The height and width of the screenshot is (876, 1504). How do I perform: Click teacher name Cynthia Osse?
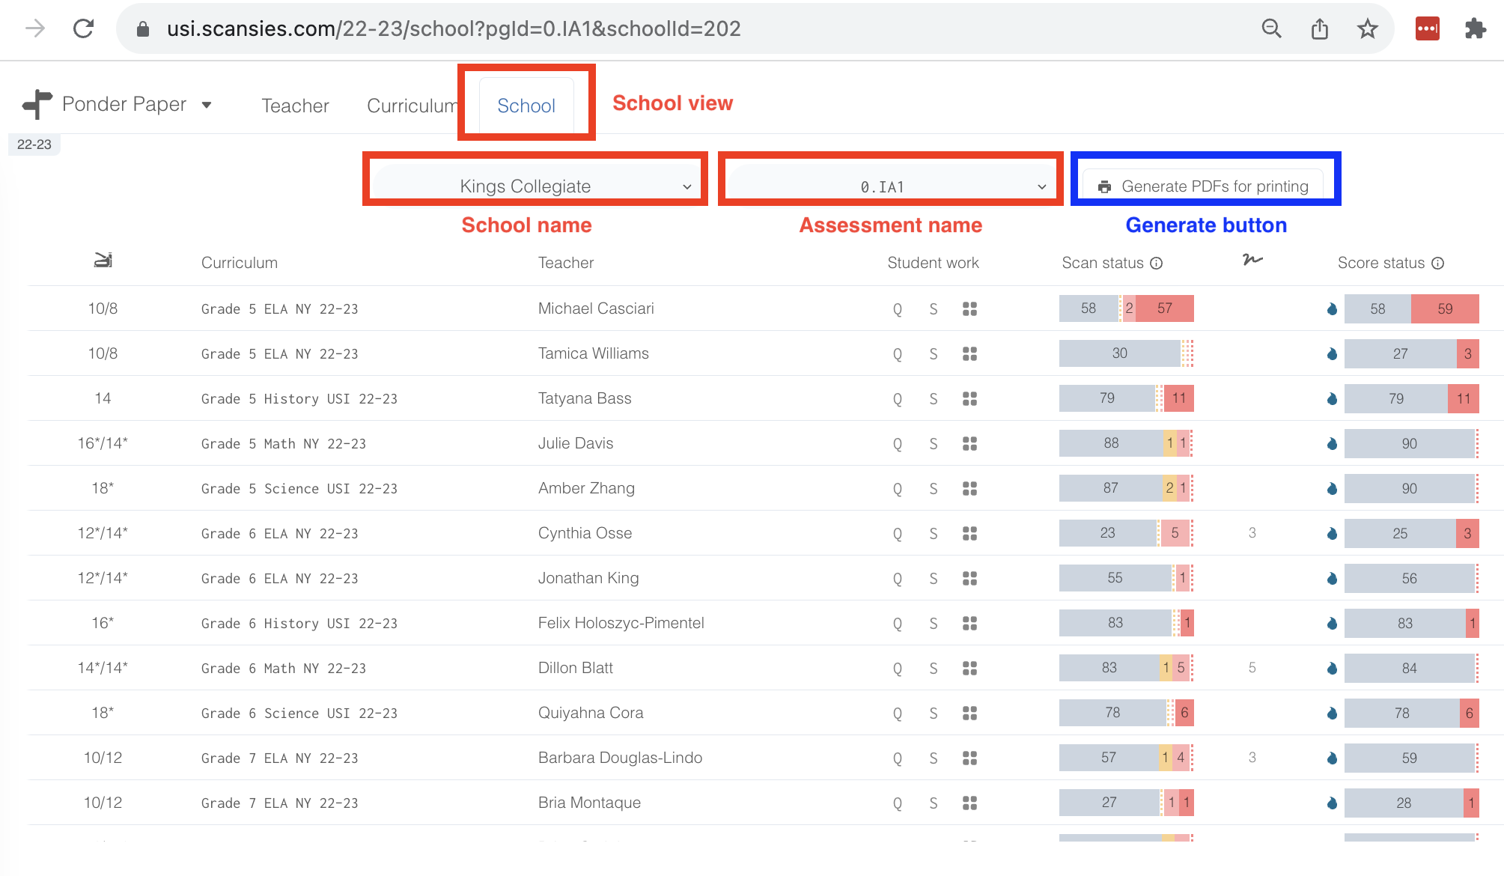pyautogui.click(x=585, y=533)
